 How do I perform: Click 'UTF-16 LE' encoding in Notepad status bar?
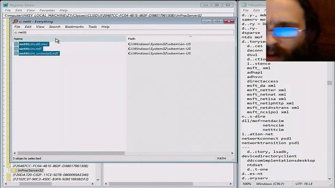click(x=304, y=184)
